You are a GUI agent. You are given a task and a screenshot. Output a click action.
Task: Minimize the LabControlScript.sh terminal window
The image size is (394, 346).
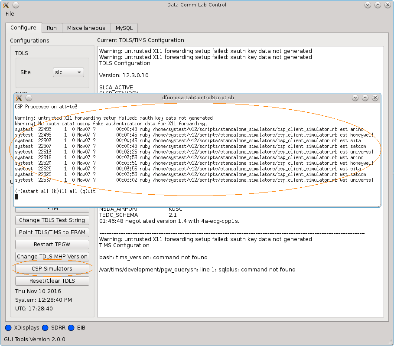(355, 98)
